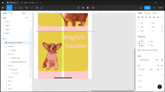Screen dimensions: 165x92
Task: Open the Figma main menu
Action: [x=3, y=8]
